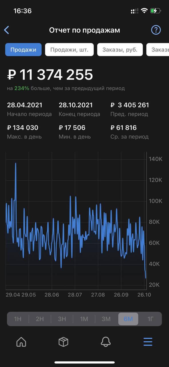Select the 2Н period option
This screenshot has width=169, height=367.
[40, 319]
